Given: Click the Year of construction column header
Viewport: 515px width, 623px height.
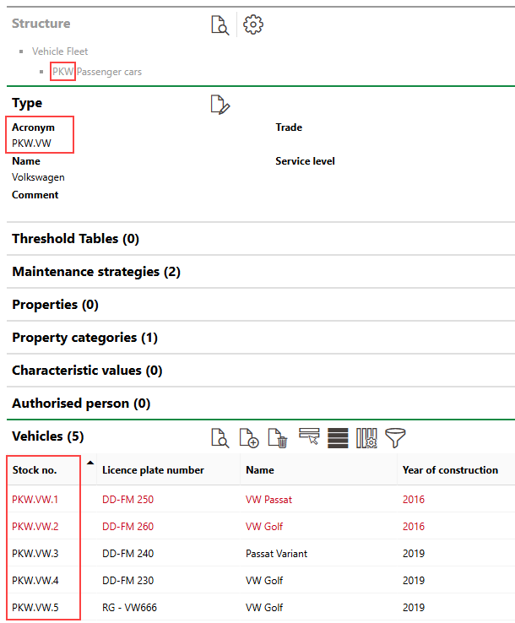Looking at the screenshot, I should [450, 470].
